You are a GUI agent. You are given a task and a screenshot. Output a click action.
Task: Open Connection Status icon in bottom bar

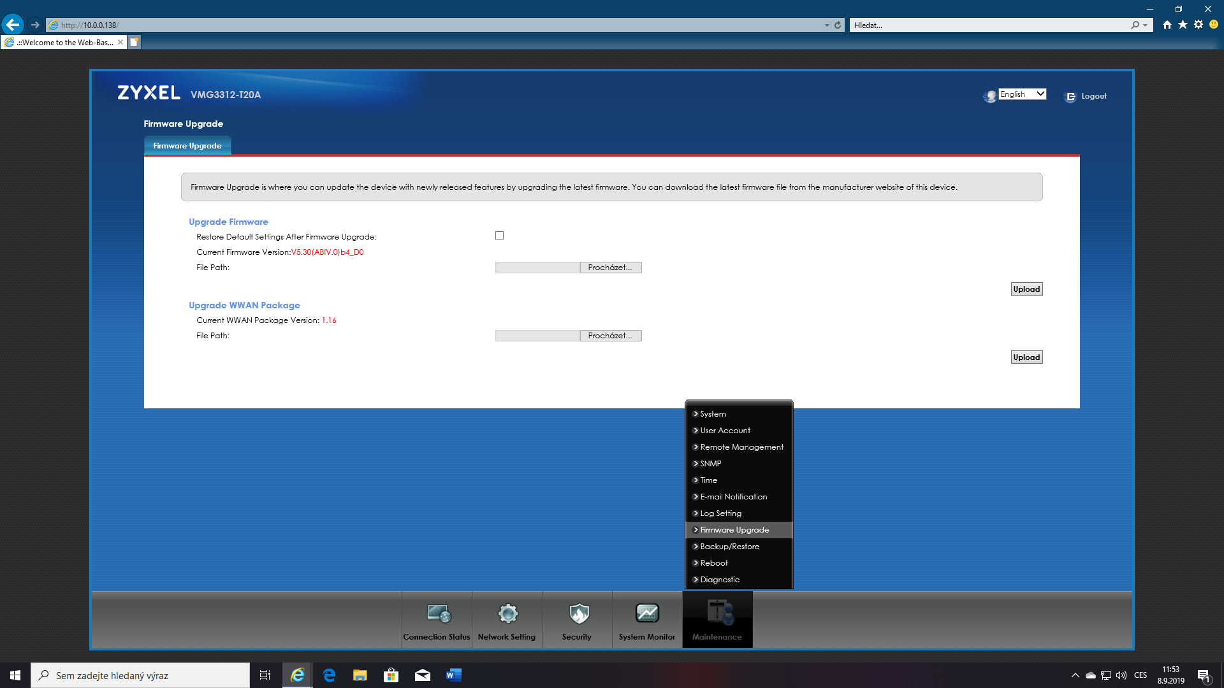pos(439,614)
